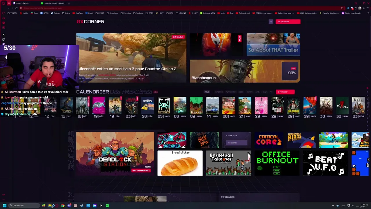
Task: Click the Windows Rechercher search box
Action: click(24, 206)
